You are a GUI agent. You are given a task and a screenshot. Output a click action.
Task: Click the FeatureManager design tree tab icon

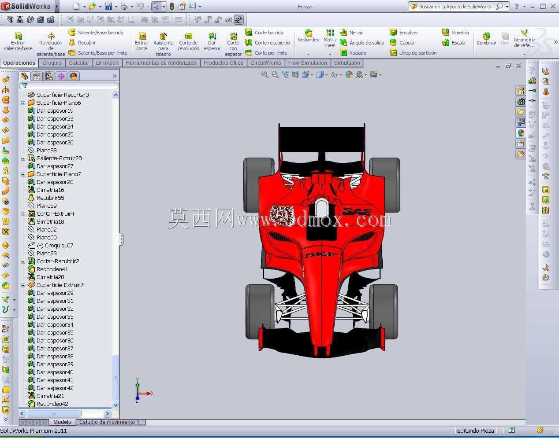coord(24,76)
